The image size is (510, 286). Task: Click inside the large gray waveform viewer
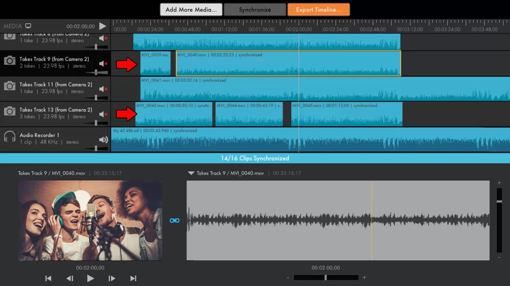pos(338,221)
